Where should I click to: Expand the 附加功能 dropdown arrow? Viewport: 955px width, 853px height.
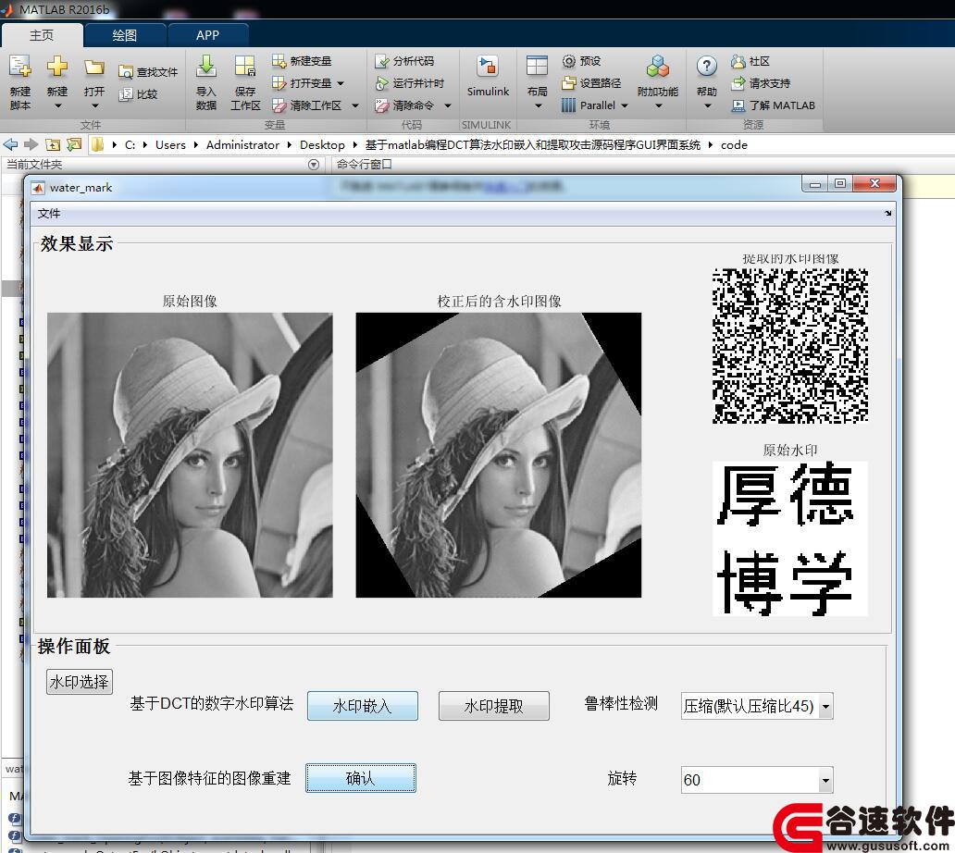658,106
